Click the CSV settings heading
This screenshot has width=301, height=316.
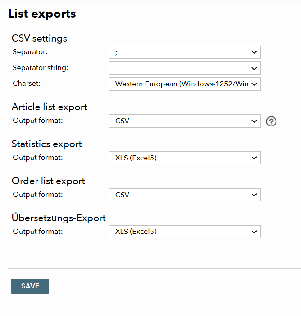39,38
